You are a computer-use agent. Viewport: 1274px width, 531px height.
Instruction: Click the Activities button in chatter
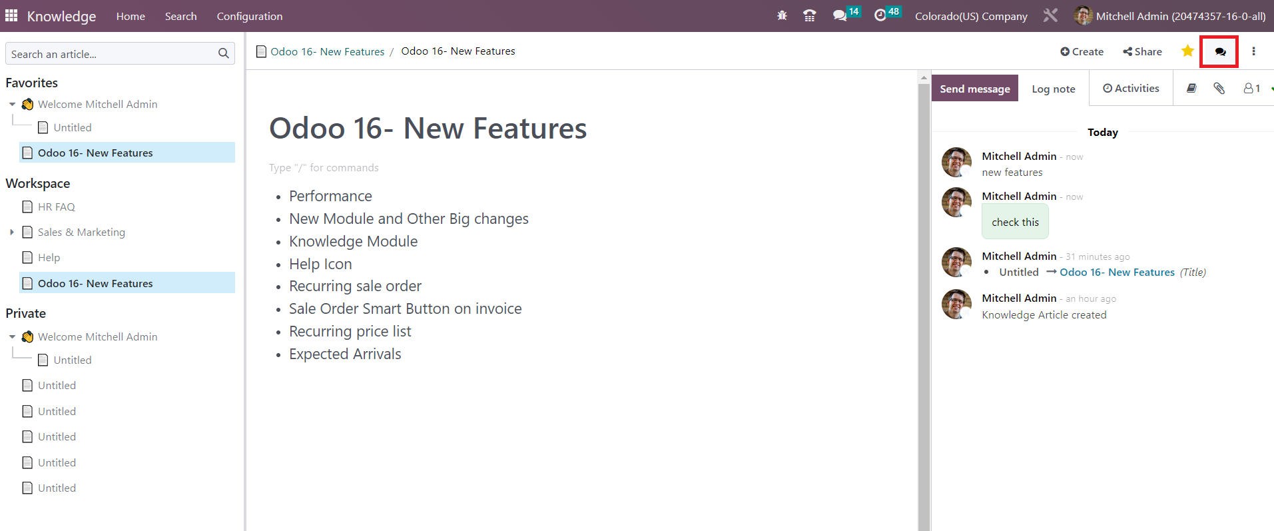pos(1131,88)
